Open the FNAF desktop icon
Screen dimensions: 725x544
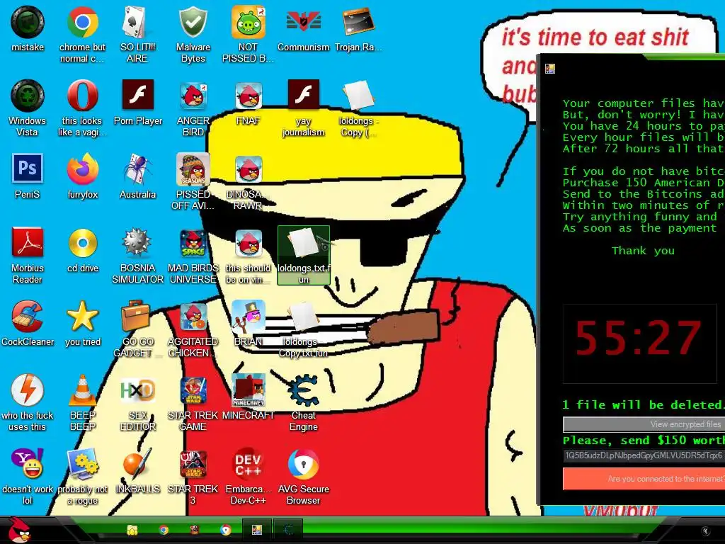point(248,103)
